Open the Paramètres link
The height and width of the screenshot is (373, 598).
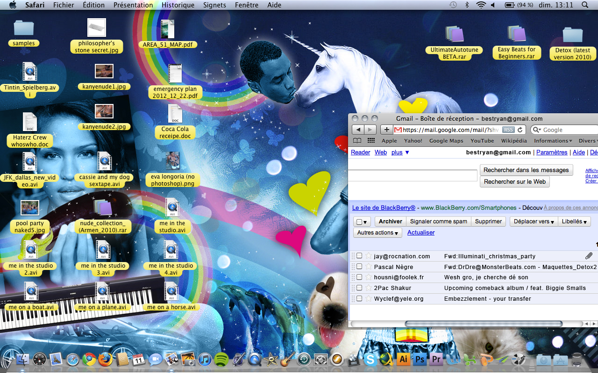coord(552,152)
